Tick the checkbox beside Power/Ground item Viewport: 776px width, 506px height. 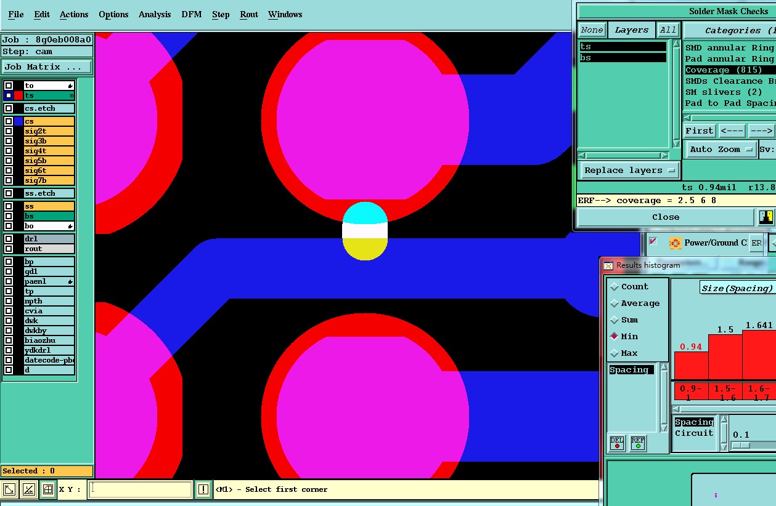[653, 241]
